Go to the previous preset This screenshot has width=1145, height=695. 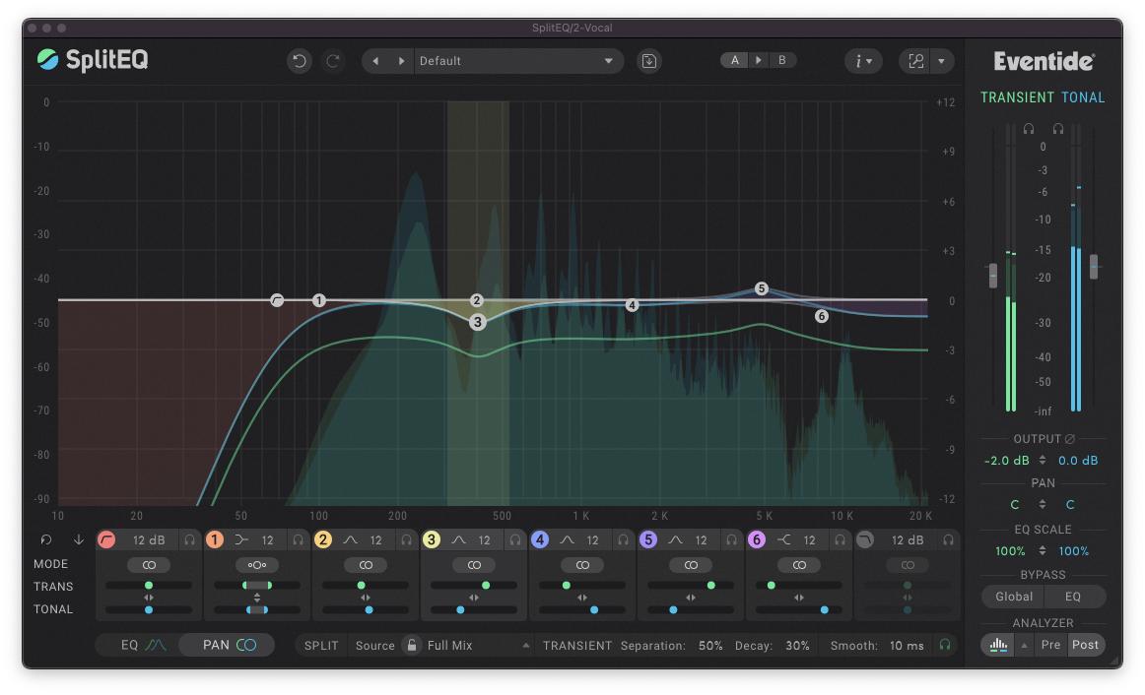[x=376, y=60]
